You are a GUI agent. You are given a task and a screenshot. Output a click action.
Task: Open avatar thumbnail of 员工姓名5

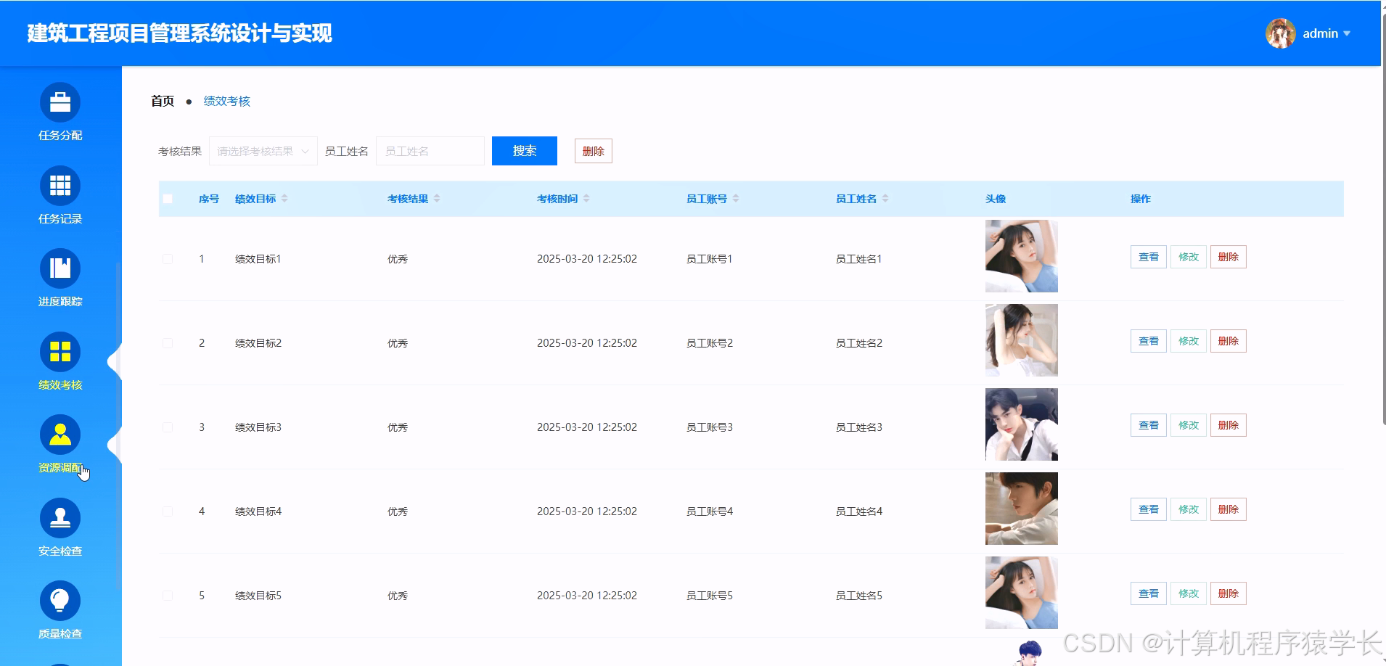point(1022,593)
